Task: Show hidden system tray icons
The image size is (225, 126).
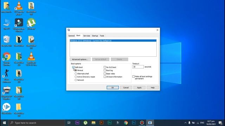Action: pos(185,123)
